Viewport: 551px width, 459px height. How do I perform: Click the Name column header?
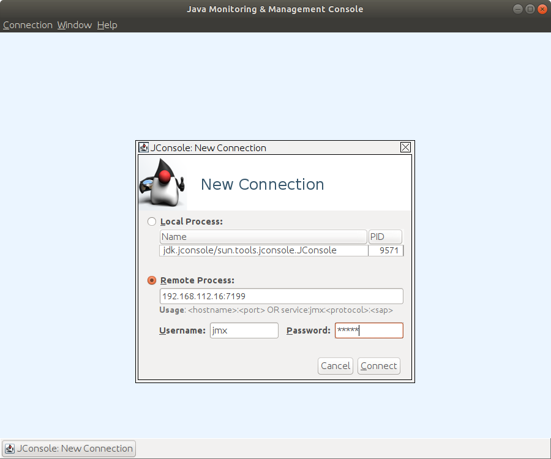pos(263,237)
